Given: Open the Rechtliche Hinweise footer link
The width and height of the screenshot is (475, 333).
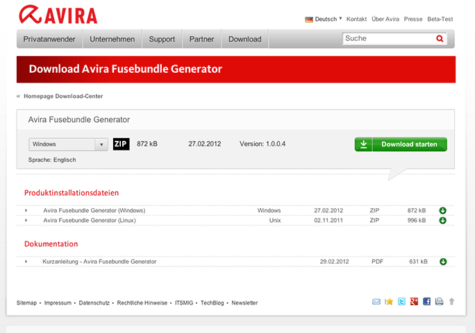Looking at the screenshot, I should click(142, 302).
